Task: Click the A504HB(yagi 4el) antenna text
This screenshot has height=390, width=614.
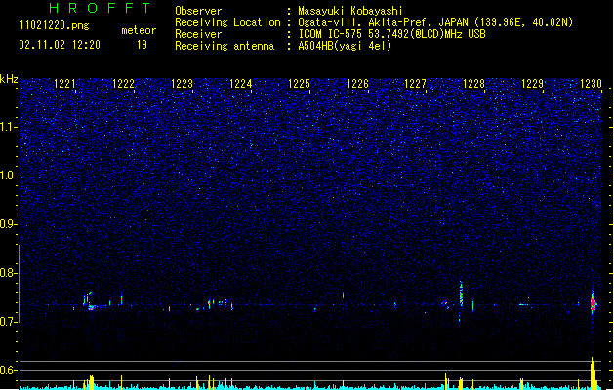Action: pos(345,46)
